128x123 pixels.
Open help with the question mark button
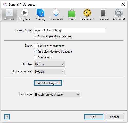(7, 117)
